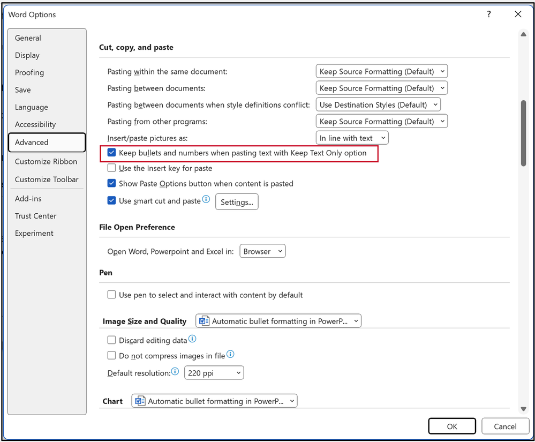This screenshot has height=442, width=535.
Task: Click Word document icon in Chart dropdown
Action: 140,401
